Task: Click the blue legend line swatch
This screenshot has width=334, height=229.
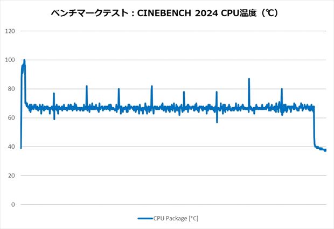Action: pyautogui.click(x=145, y=218)
